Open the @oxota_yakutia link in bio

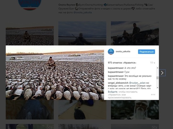82,13
